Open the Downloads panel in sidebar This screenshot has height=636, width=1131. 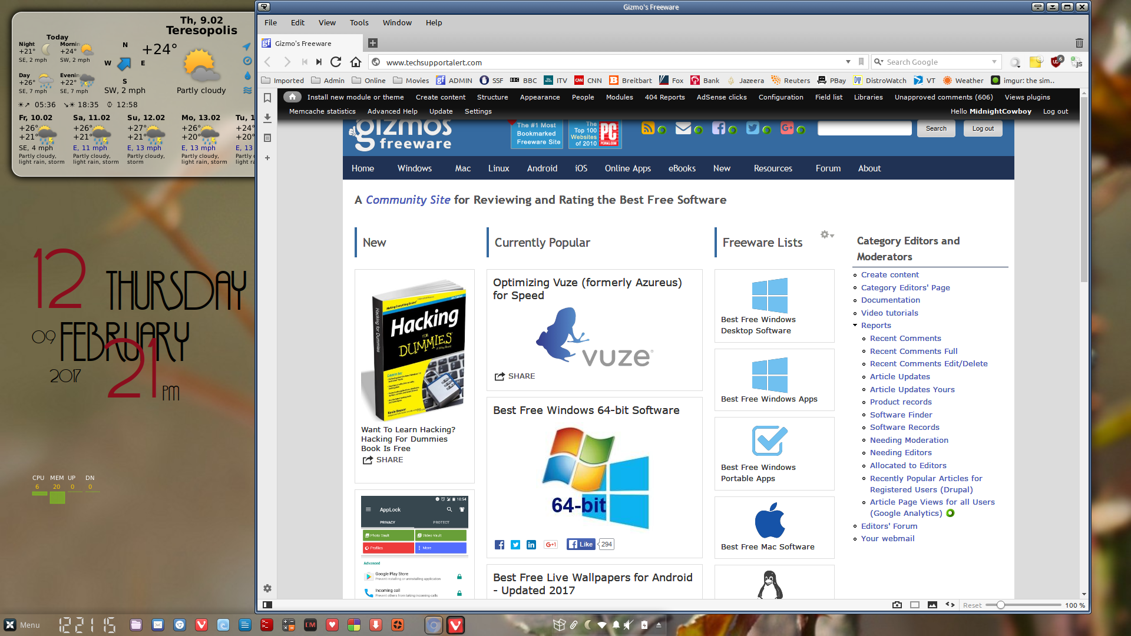(267, 118)
